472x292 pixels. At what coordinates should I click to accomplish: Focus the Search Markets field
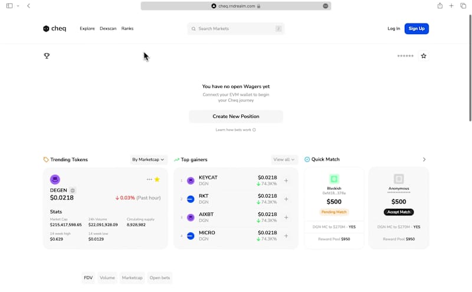pyautogui.click(x=236, y=28)
